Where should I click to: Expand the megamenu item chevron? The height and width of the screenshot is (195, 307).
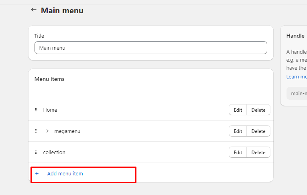tap(47, 131)
